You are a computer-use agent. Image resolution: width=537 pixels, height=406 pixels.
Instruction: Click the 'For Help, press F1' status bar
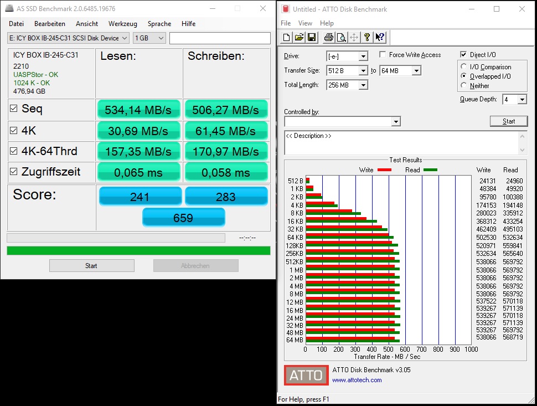(303, 399)
